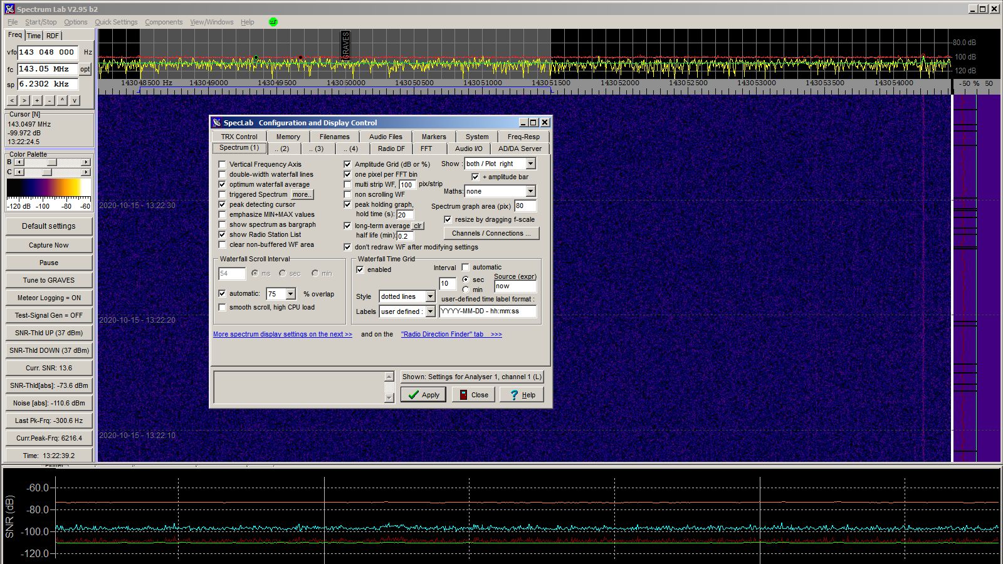The height and width of the screenshot is (564, 1003).
Task: Click the C slider right arrow
Action: [86, 172]
